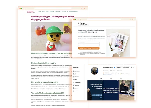Open the 'Moe en stijf' Instagram post
Image resolution: width=151 pixels, height=108 pixels.
(95, 90)
